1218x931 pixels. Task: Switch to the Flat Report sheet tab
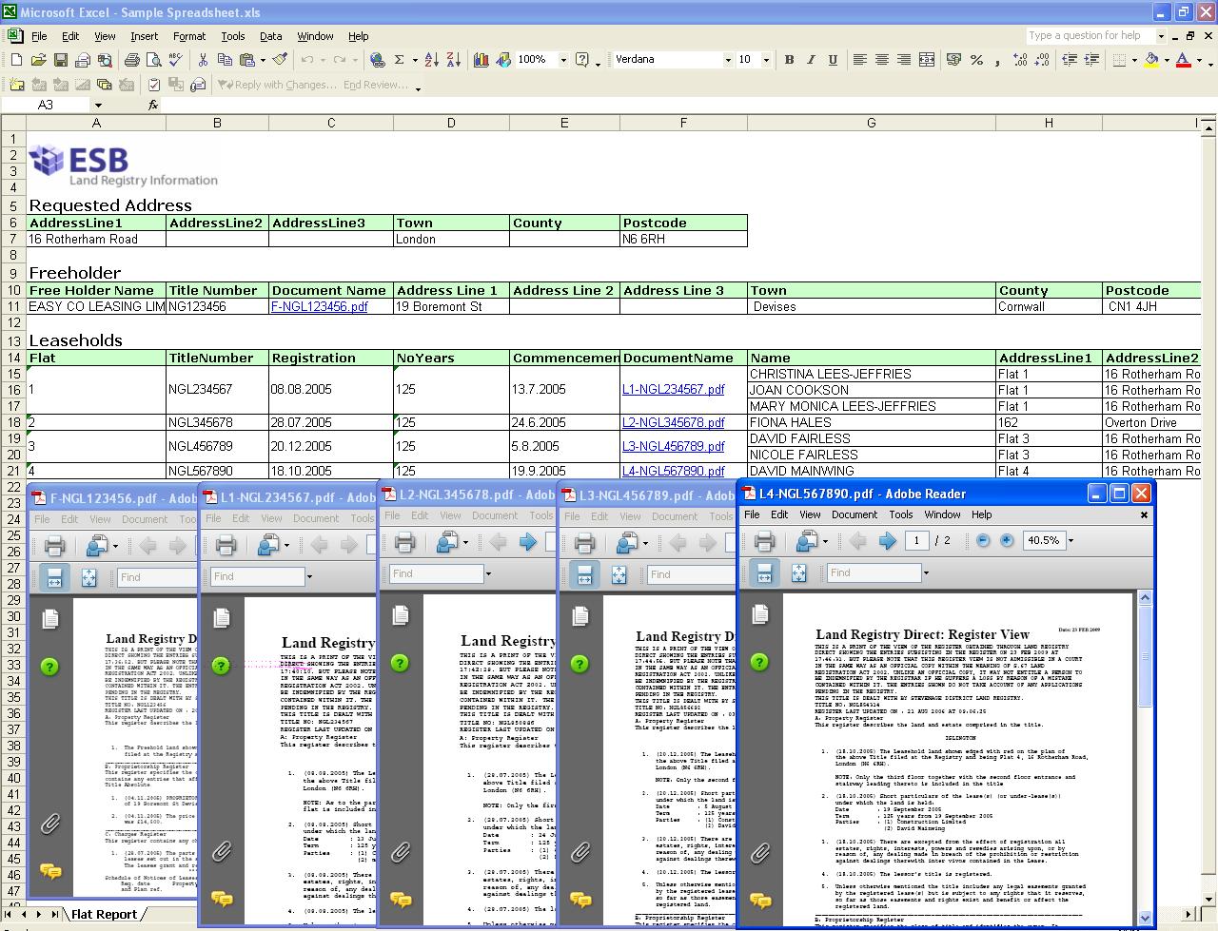pyautogui.click(x=104, y=914)
